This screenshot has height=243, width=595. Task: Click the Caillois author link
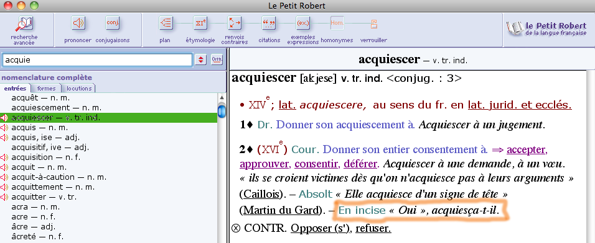tap(261, 195)
